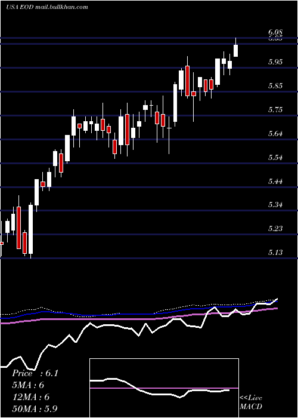The image size is (298, 418).
Task: Click the 'USA EOD mail.bullkhan.com' watermark text
Action: tap(47, 7)
